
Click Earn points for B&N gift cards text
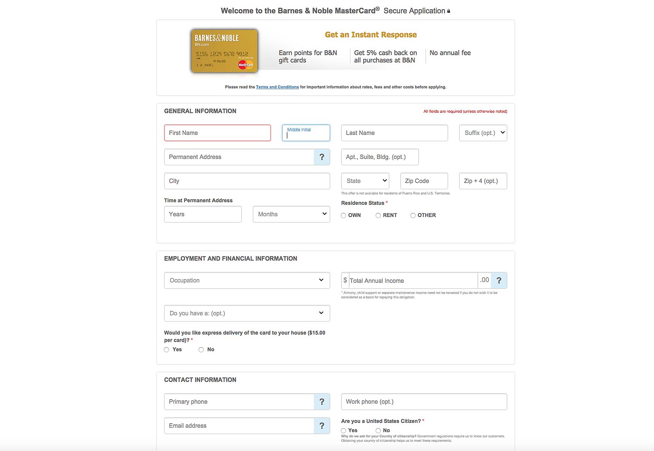pos(308,56)
